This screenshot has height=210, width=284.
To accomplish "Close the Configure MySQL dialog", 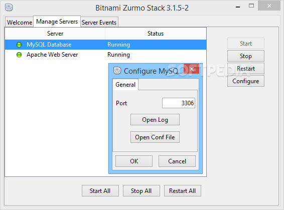I will [x=192, y=69].
